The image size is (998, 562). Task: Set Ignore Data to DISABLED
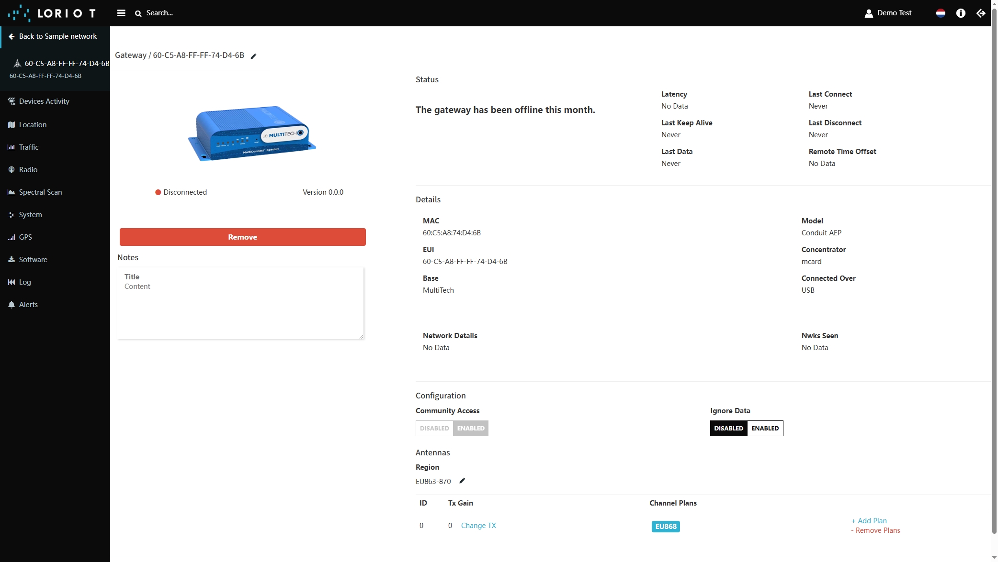tap(728, 428)
